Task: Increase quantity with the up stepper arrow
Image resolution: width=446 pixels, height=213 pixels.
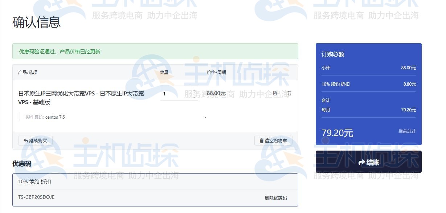Action: 194,90
